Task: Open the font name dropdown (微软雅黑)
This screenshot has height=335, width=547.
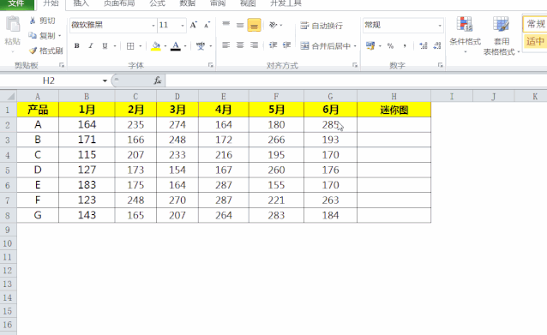Action: 153,26
